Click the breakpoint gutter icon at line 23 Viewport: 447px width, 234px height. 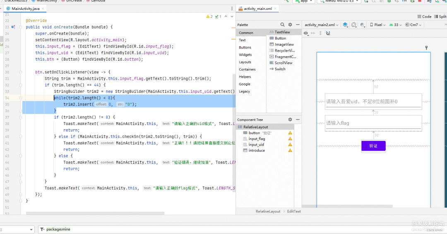tap(13, 27)
